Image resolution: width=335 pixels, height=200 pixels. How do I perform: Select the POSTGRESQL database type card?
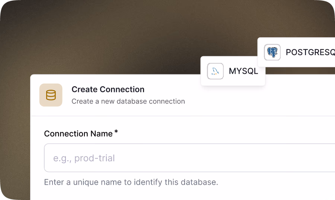pos(296,52)
